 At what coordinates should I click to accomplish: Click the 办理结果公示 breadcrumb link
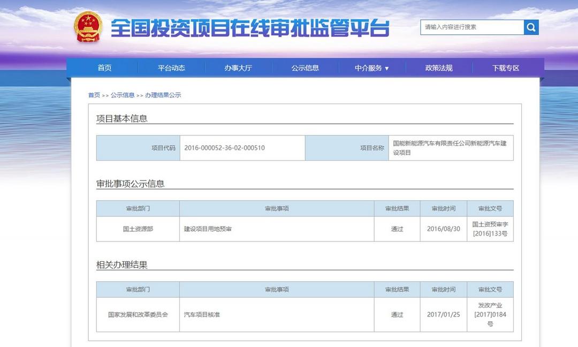(x=163, y=95)
